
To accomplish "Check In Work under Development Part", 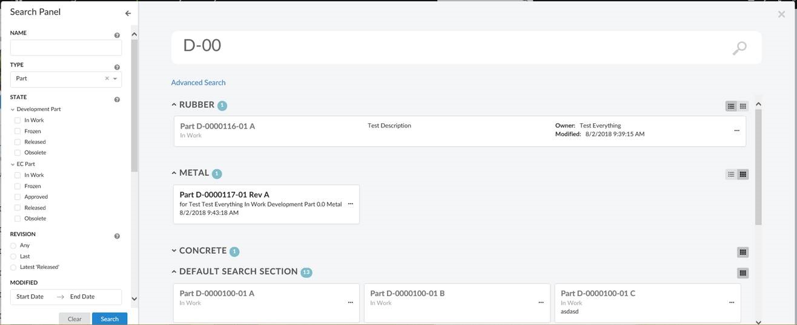I will (18, 120).
